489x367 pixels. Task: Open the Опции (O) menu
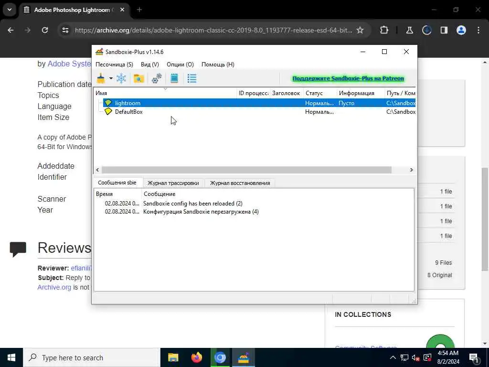click(x=180, y=65)
